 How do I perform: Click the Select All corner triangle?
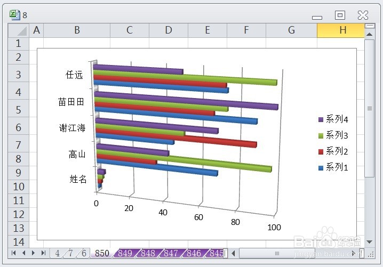coord(19,30)
